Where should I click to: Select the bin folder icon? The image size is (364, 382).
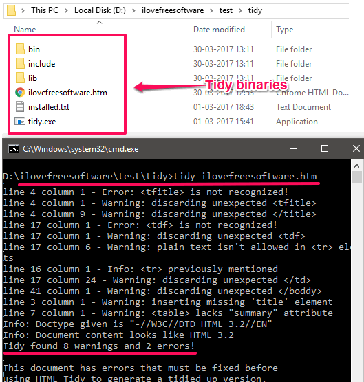(20, 49)
